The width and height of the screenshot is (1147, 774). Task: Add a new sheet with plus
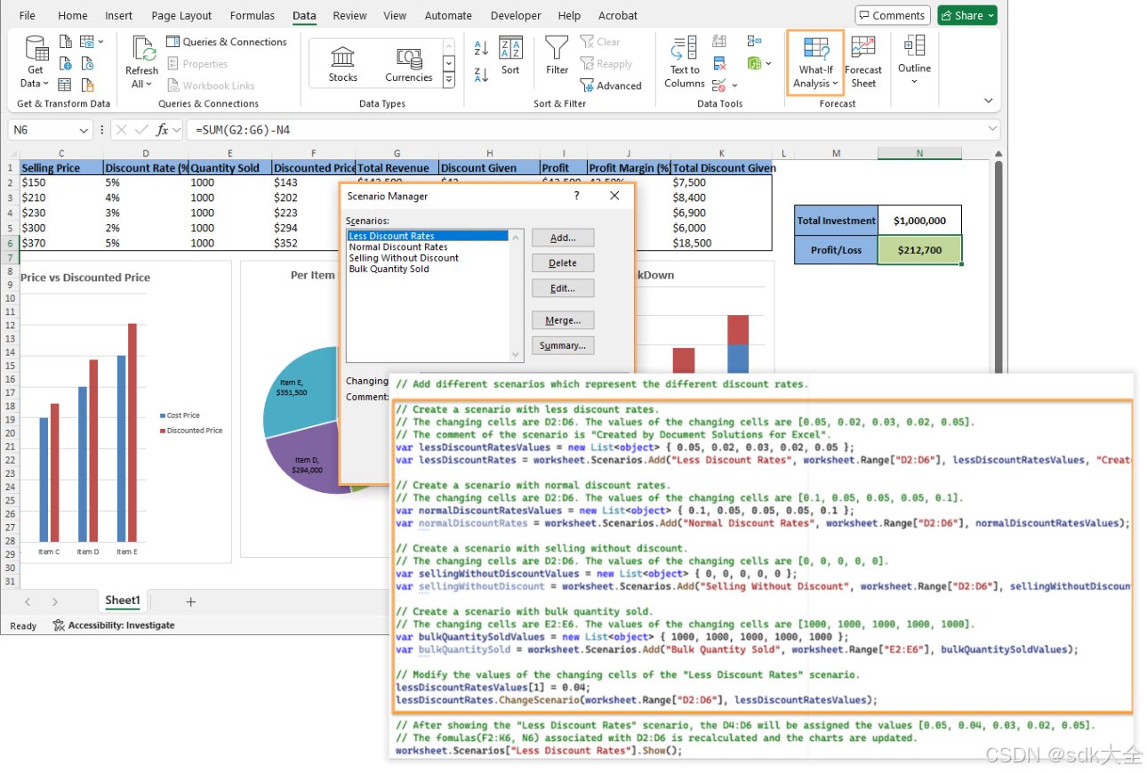[190, 601]
